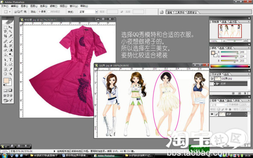Toggle history brush source for QQ秀.jpg snapshot
This screenshot has width=253, height=158.
tap(212, 79)
